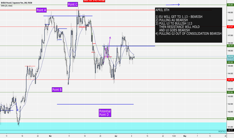Click the 145.500 green price label
234x138 pixels.
[230, 62]
